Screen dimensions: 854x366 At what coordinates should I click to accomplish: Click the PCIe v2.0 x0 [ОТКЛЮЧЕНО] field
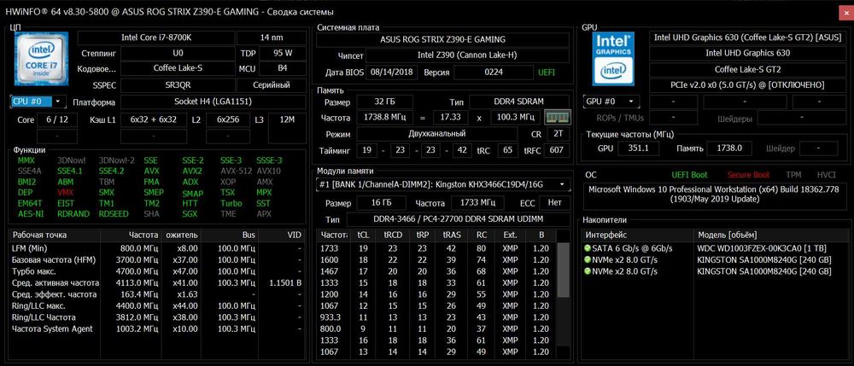[748, 85]
